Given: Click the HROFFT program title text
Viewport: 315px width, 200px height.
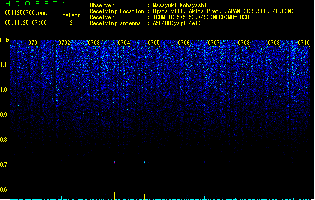Looking at the screenshot, I should (x=31, y=4).
